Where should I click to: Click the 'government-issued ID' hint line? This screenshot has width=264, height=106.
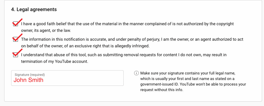[x=193, y=84]
